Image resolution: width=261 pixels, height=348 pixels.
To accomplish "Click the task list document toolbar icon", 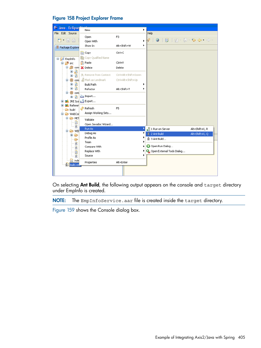I will [x=167, y=40].
